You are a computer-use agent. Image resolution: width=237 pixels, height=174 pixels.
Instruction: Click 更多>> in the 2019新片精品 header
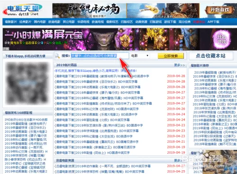[x=179, y=65]
